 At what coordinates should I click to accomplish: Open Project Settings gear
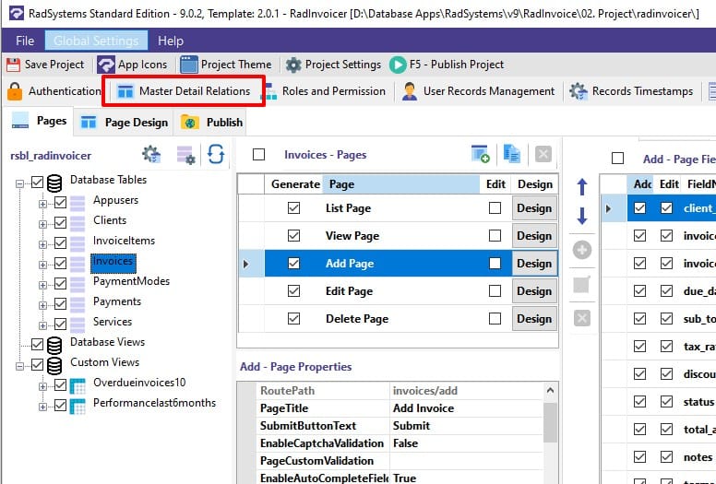click(293, 65)
